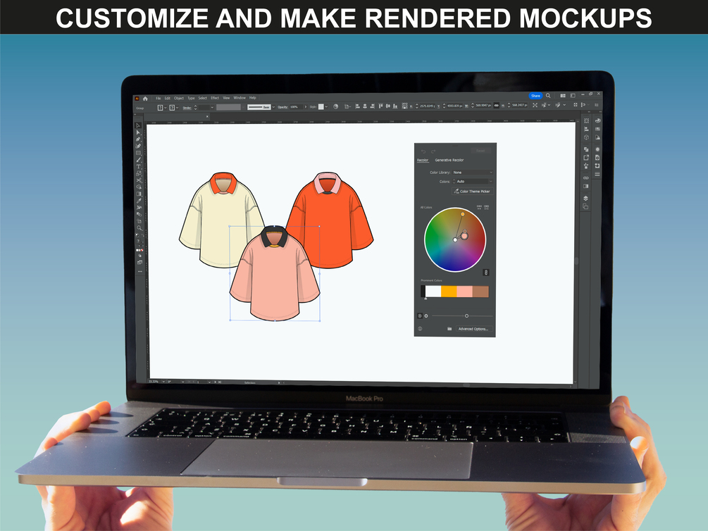This screenshot has width=708, height=531.
Task: Open the Artboards panel icon
Action: [586, 206]
